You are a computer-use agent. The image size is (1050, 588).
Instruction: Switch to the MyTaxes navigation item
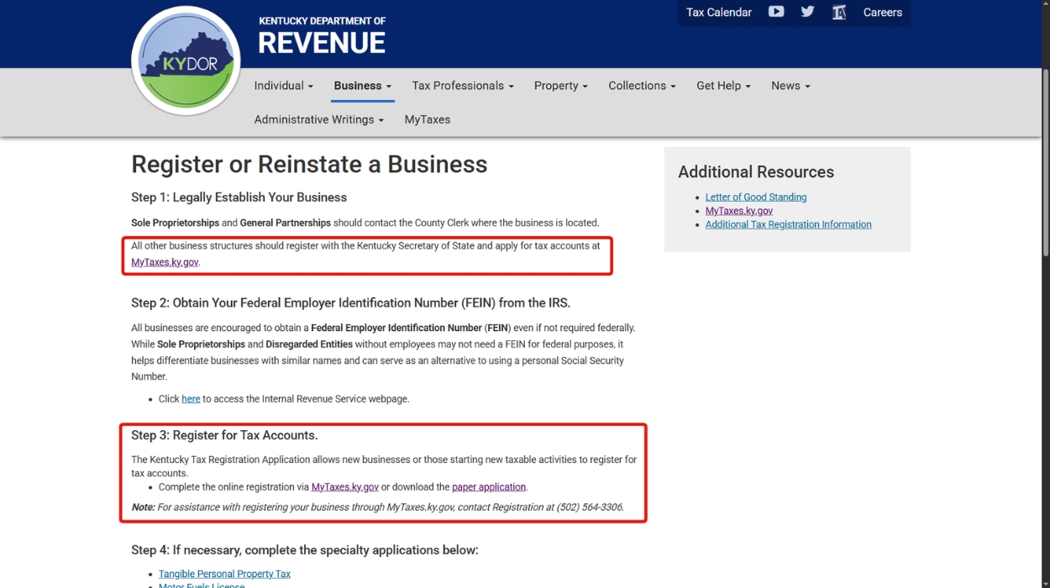pyautogui.click(x=427, y=119)
